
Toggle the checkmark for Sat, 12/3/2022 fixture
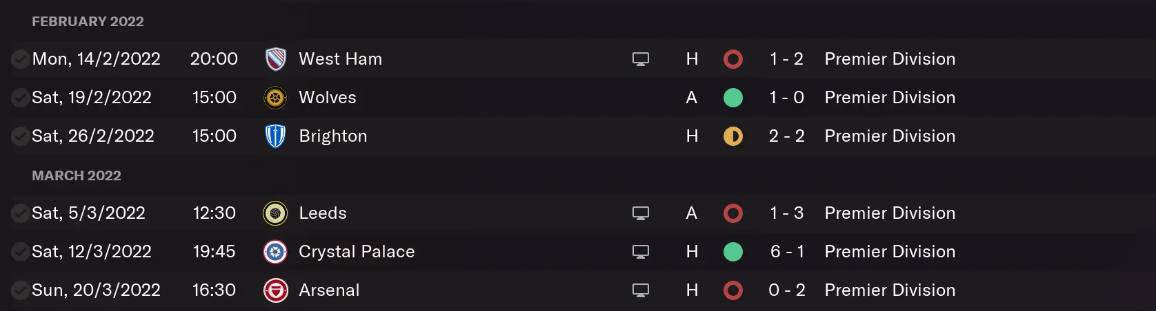point(19,252)
